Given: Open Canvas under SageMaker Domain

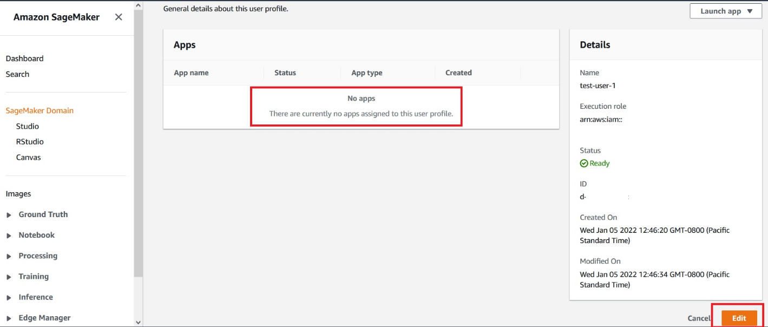Looking at the screenshot, I should click(29, 158).
